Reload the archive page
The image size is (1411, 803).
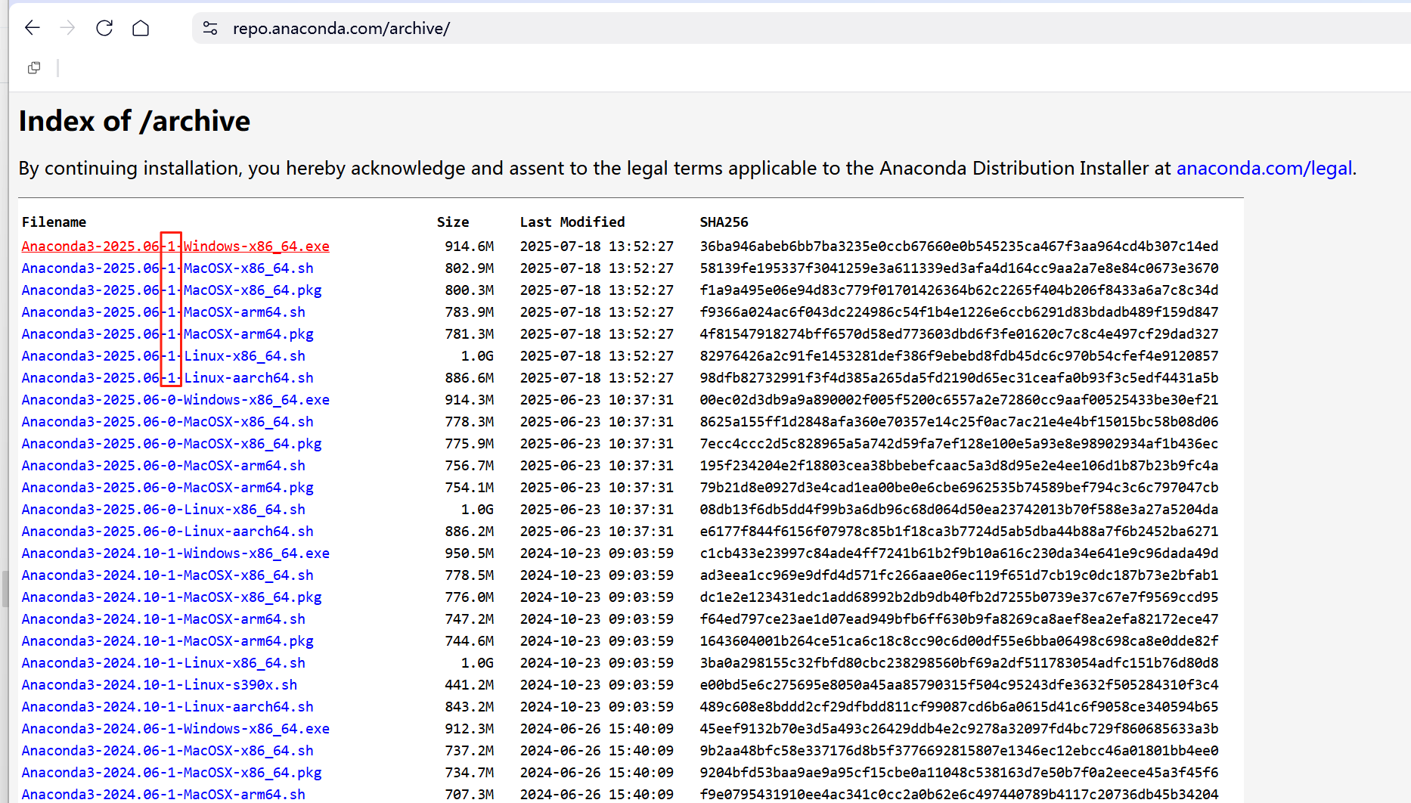click(104, 28)
